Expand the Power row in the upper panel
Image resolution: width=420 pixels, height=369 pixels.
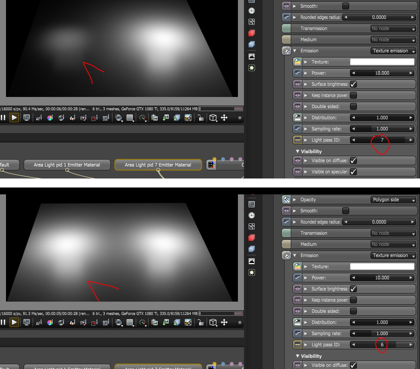(306, 73)
